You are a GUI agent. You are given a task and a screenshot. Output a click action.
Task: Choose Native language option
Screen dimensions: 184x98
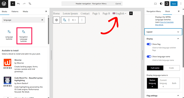[x=152, y=83]
